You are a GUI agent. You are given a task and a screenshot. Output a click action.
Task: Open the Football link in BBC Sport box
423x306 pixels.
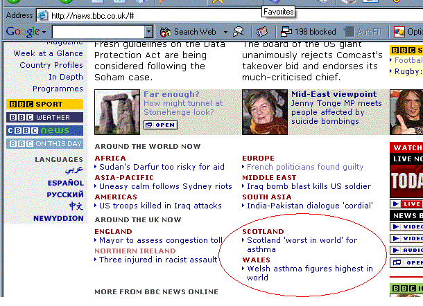pos(408,60)
